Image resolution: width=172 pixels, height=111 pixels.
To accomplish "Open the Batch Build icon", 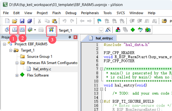I will (30, 30).
